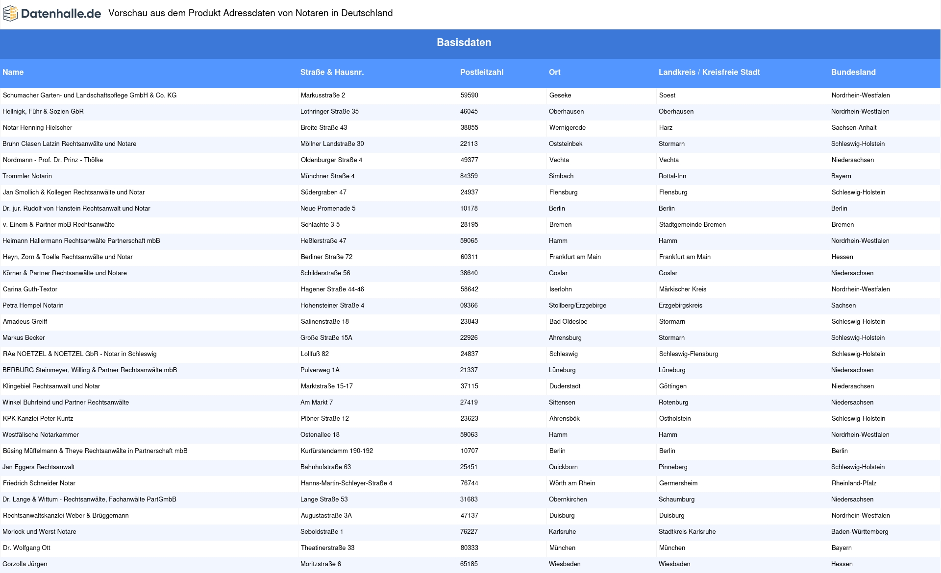Select Bruhn Clasen Latzin Rechtsanwälte und Notare
941x573 pixels.
tap(70, 144)
